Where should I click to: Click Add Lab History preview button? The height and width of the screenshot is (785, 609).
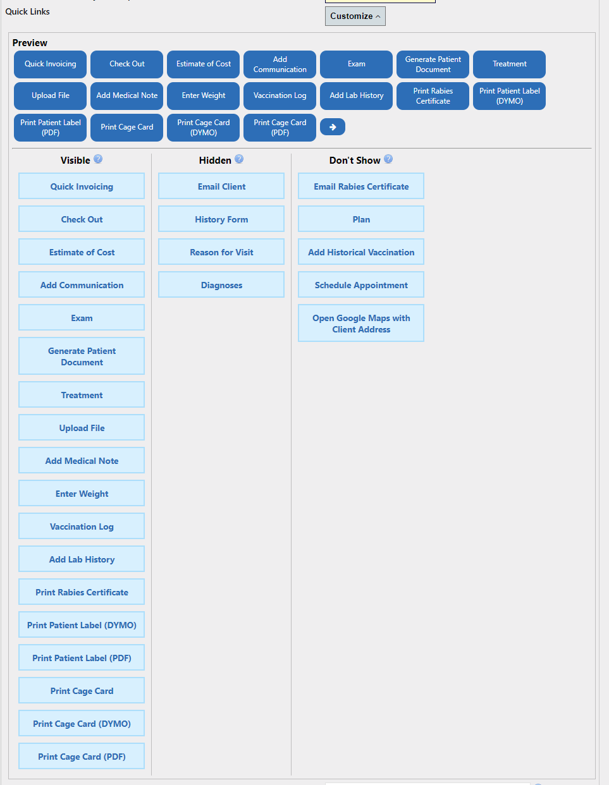coord(357,96)
